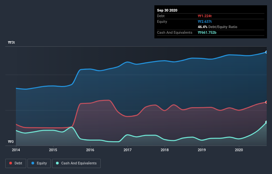Select the Cash endpoint marker on chart
Screen dimensions: 272x174
click(266, 122)
